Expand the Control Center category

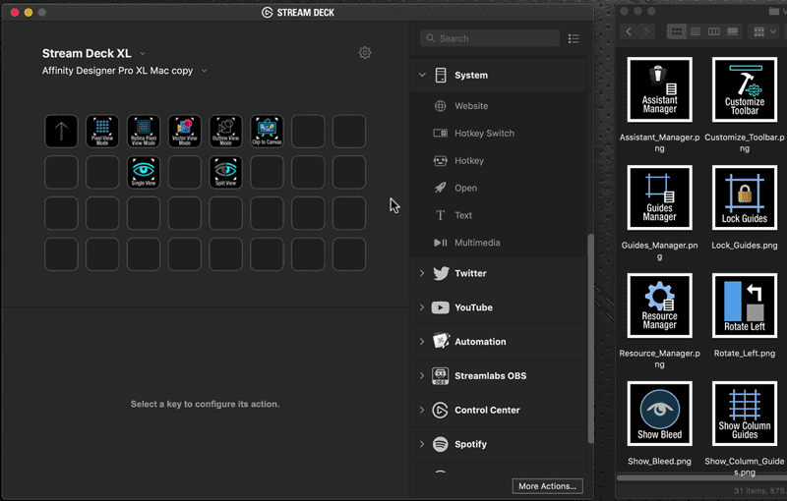click(422, 410)
